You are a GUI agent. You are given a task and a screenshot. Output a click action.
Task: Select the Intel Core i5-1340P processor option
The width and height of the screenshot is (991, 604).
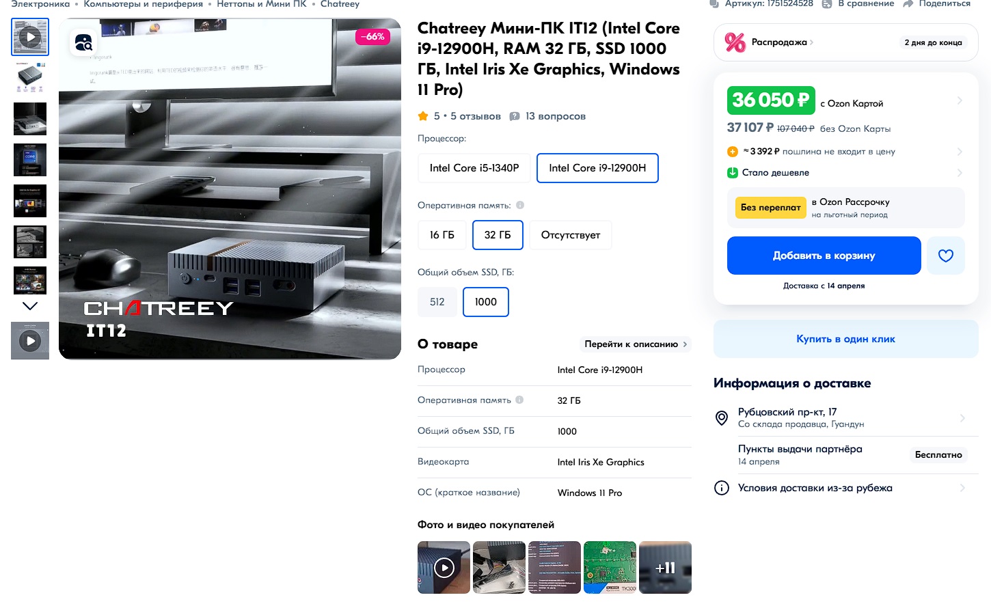pyautogui.click(x=474, y=168)
